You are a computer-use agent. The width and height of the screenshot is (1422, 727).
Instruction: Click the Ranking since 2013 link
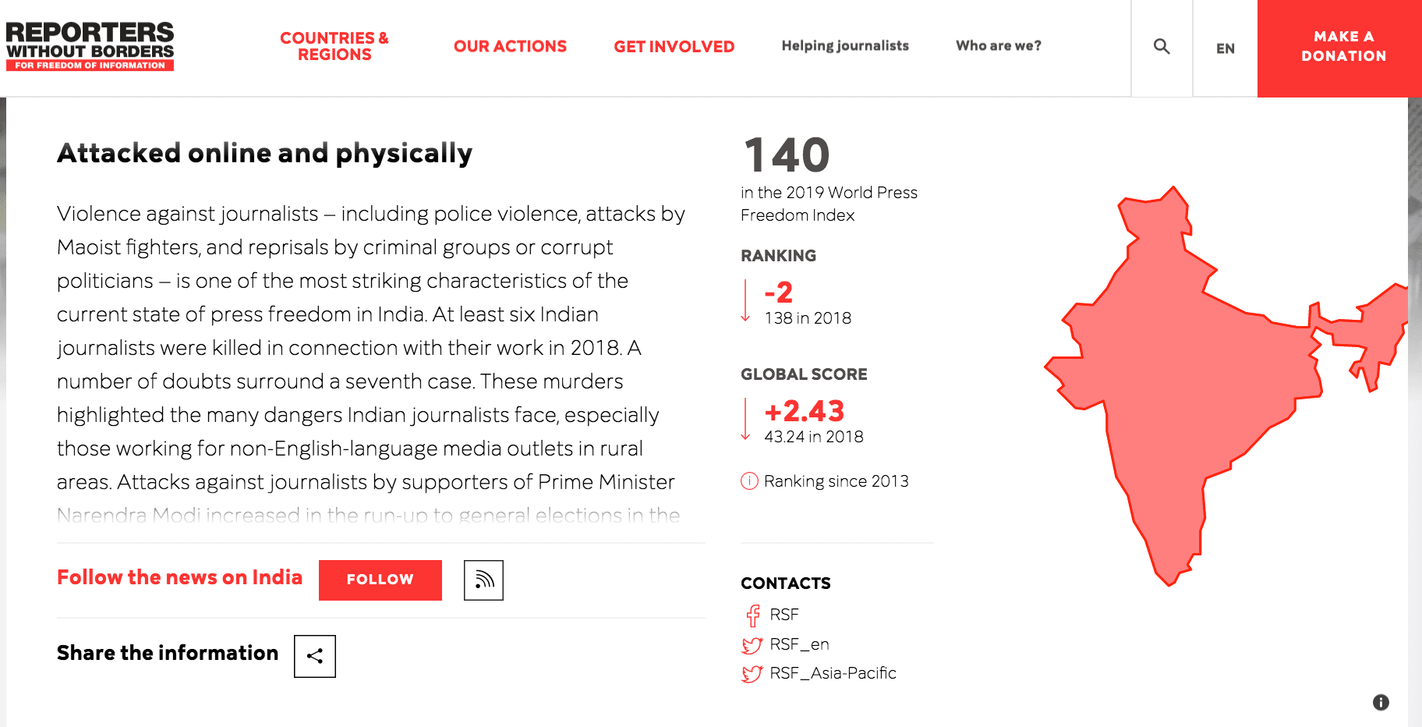click(836, 481)
